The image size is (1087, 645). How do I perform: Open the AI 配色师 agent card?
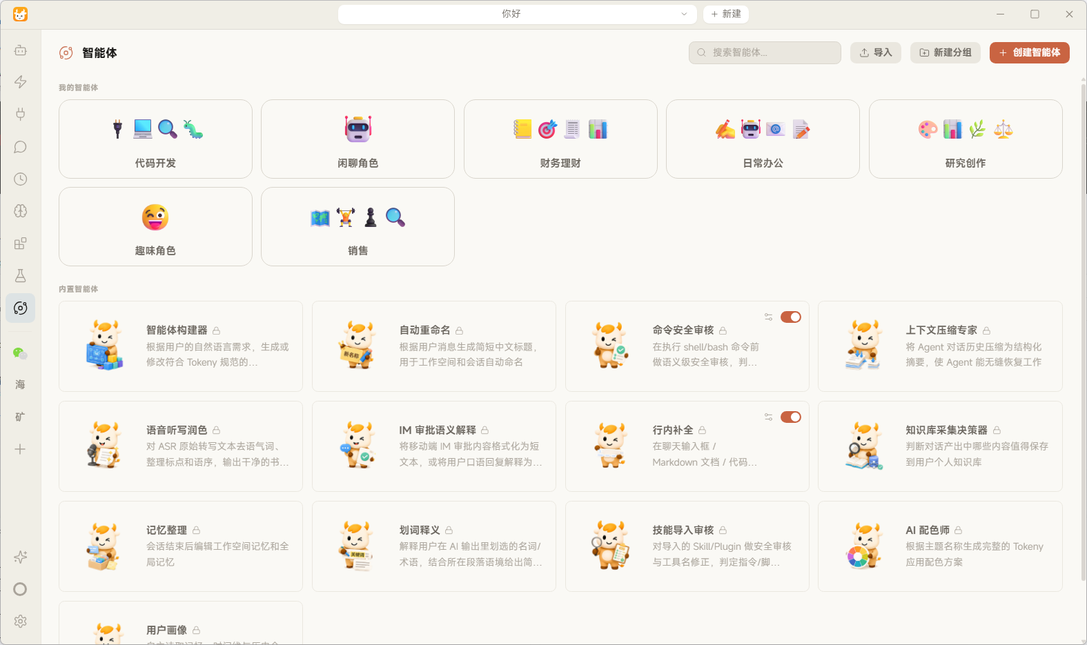pos(940,546)
